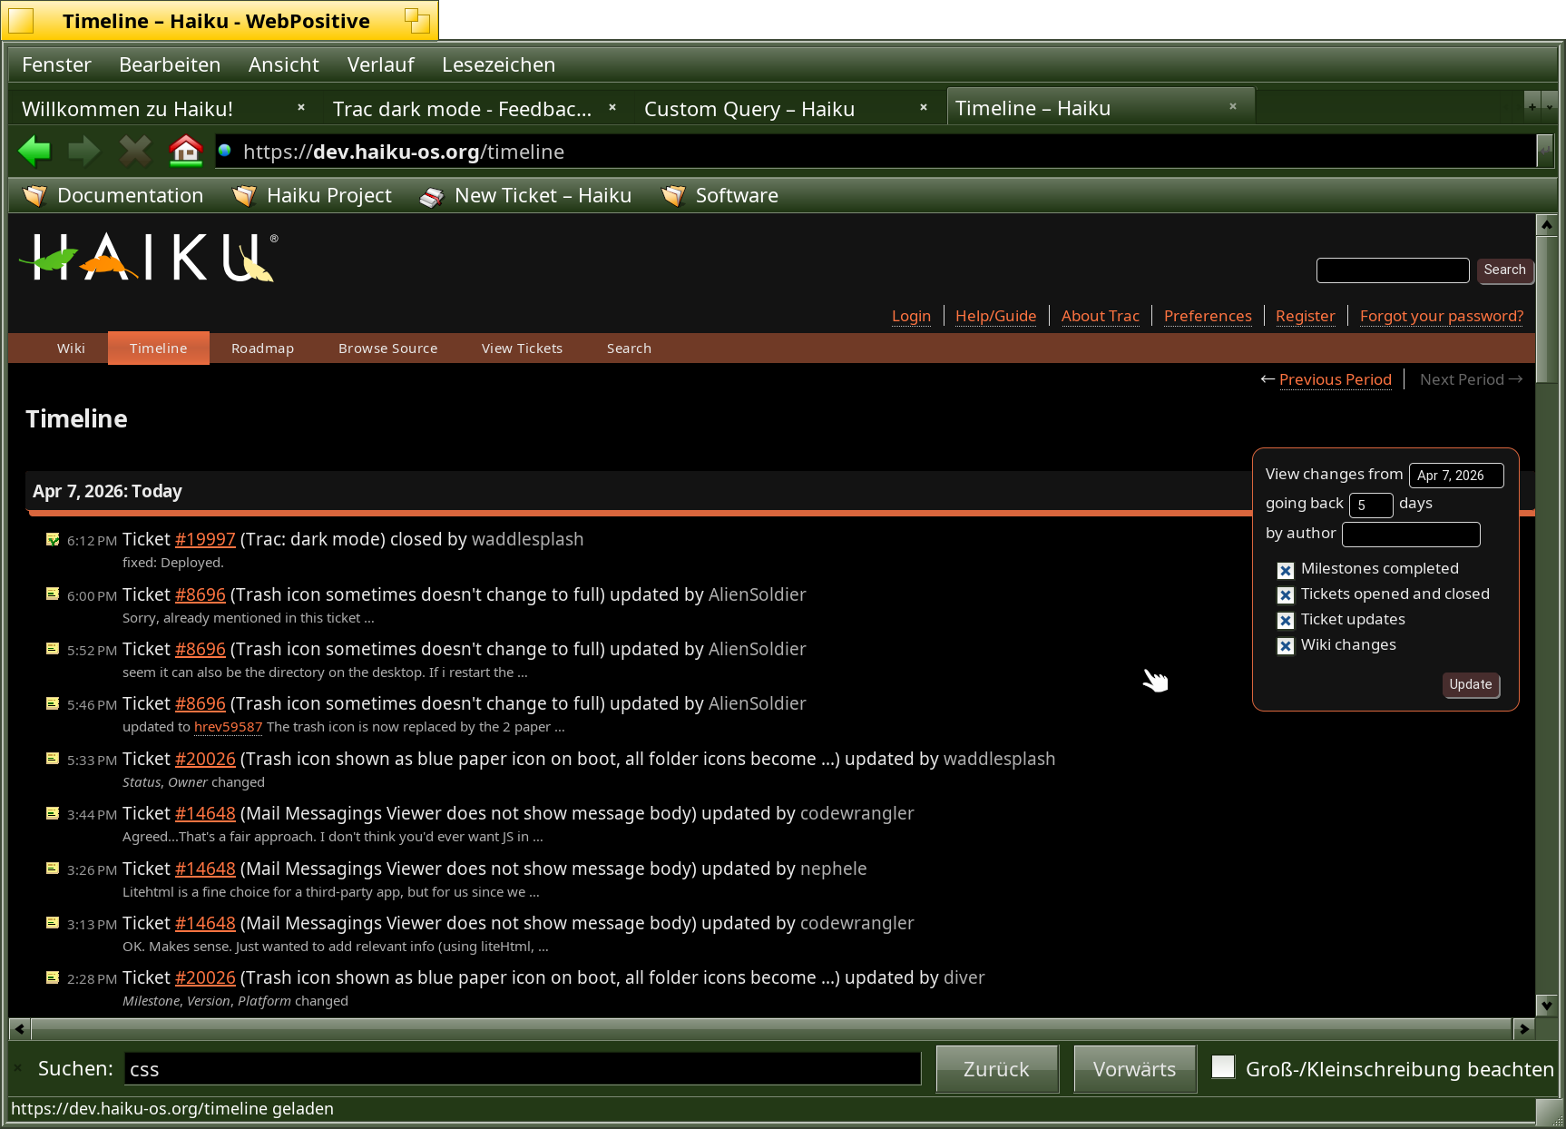Uncheck the Milestones completed checkbox
Image resolution: width=1566 pixels, height=1129 pixels.
tap(1285, 571)
